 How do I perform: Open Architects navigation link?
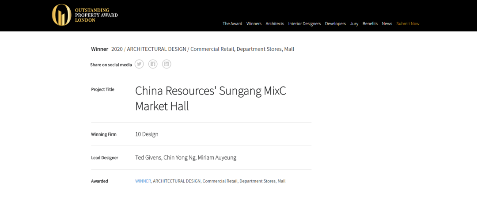275,24
